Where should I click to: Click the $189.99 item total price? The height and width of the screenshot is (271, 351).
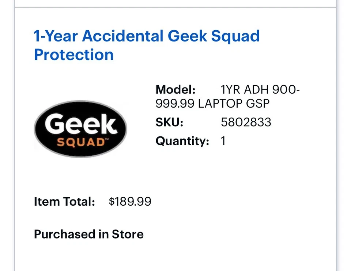click(x=130, y=202)
